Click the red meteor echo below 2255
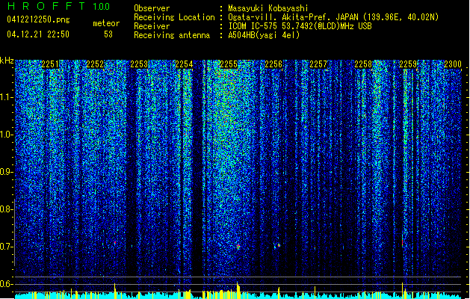 coord(238,247)
